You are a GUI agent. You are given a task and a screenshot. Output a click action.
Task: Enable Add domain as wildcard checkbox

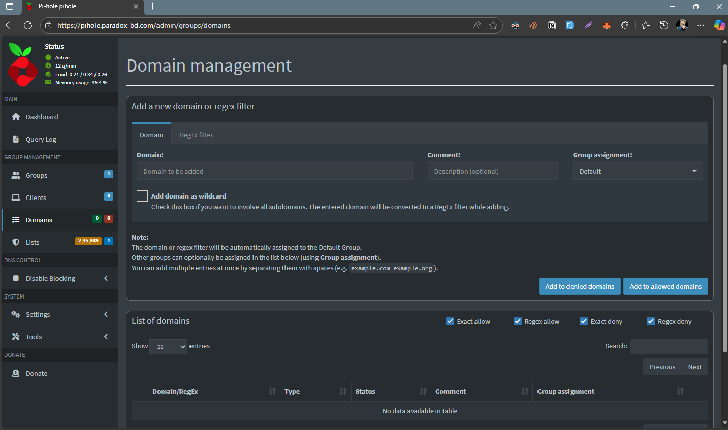tap(142, 196)
